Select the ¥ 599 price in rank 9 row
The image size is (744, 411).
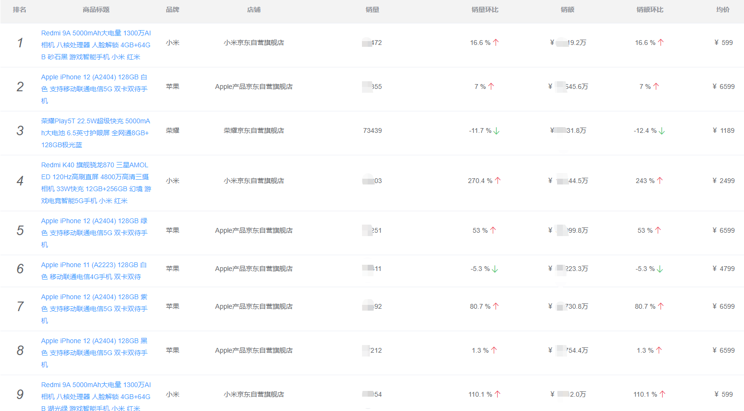click(x=723, y=394)
